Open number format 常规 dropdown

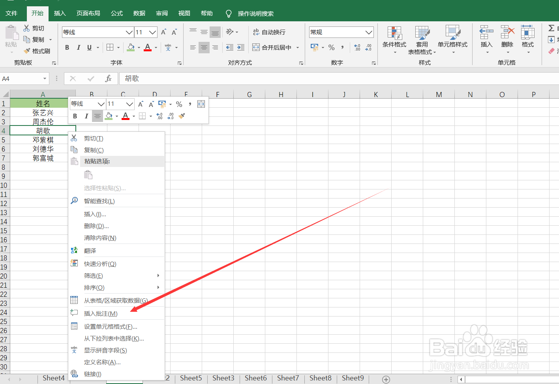click(369, 32)
